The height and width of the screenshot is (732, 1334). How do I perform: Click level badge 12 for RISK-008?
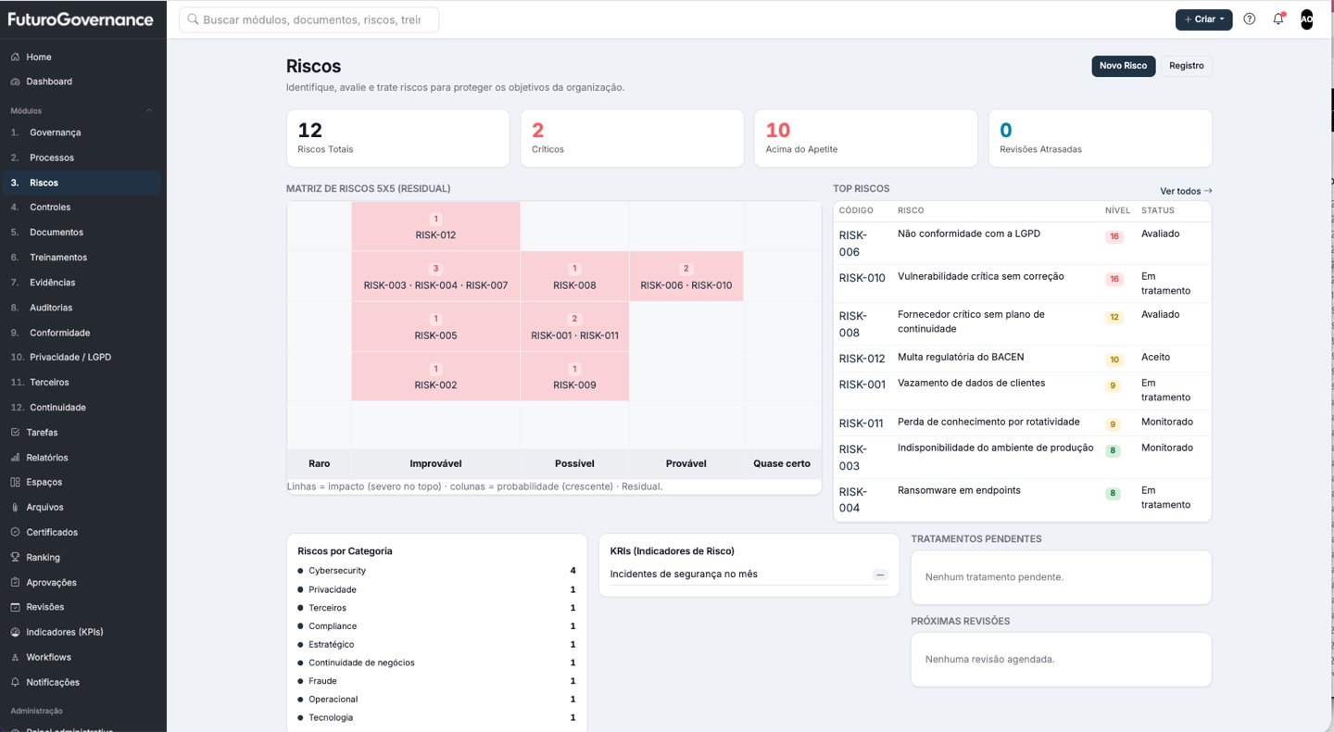1114,317
